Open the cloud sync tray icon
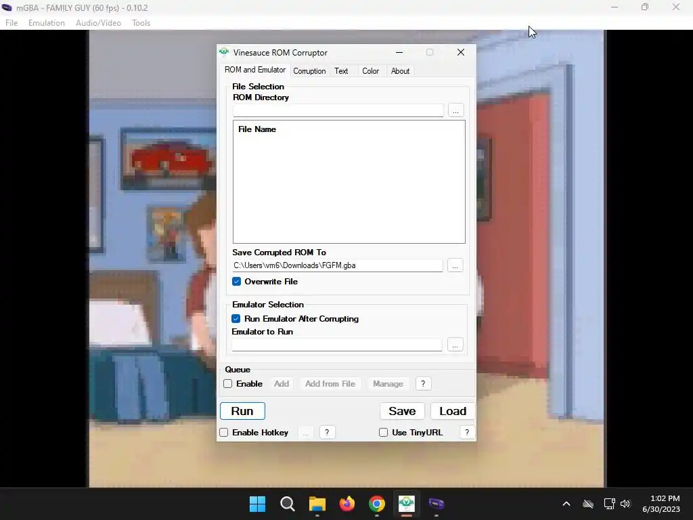This screenshot has height=520, width=693. click(x=588, y=504)
